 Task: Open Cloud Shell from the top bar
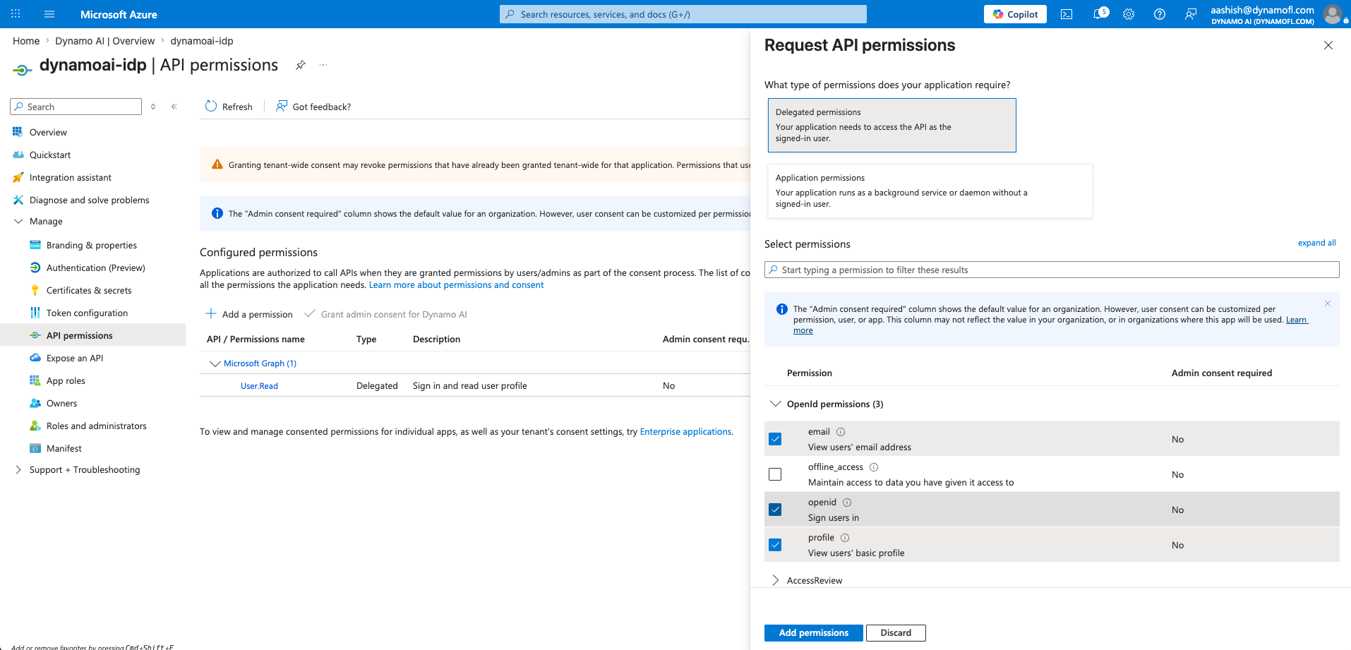point(1067,14)
